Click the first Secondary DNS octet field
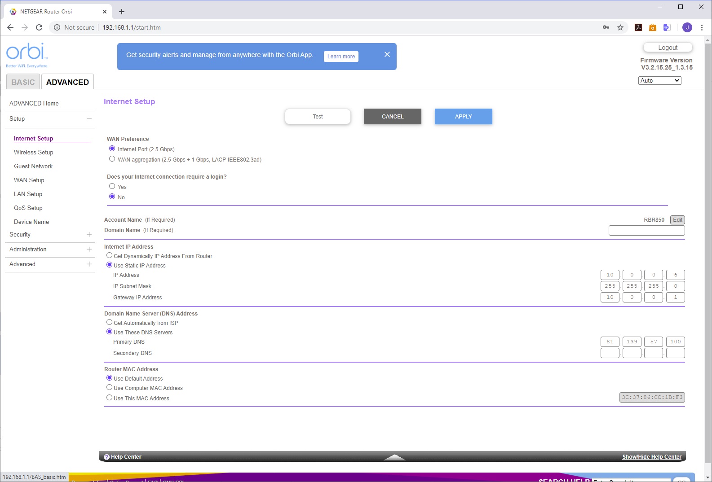This screenshot has width=712, height=482. [x=610, y=353]
